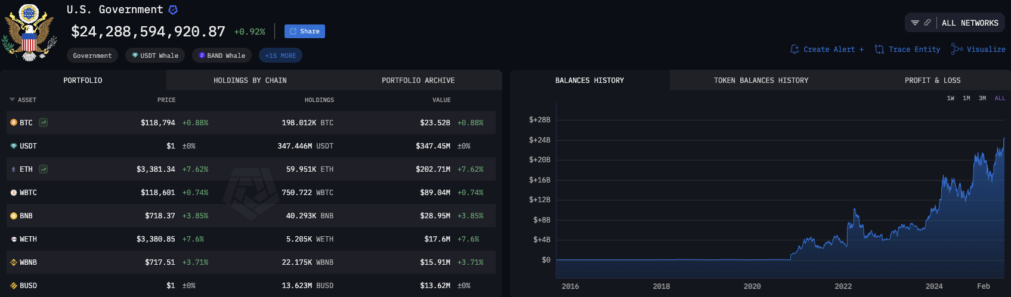The width and height of the screenshot is (1011, 297).
Task: Sort by the VALUE column header
Action: (441, 100)
